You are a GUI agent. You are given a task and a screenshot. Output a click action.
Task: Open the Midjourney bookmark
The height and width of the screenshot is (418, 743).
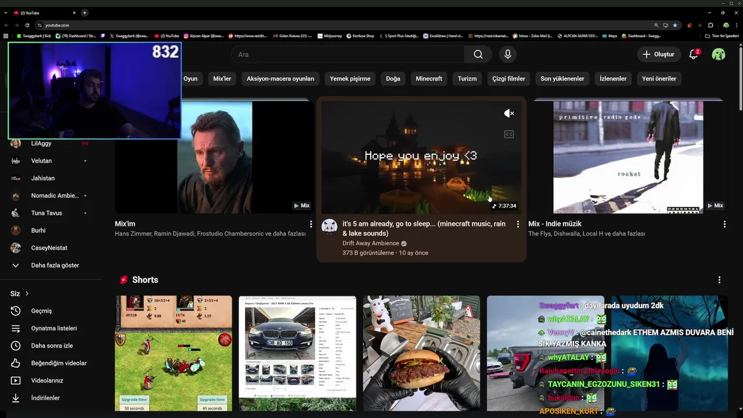click(x=330, y=36)
